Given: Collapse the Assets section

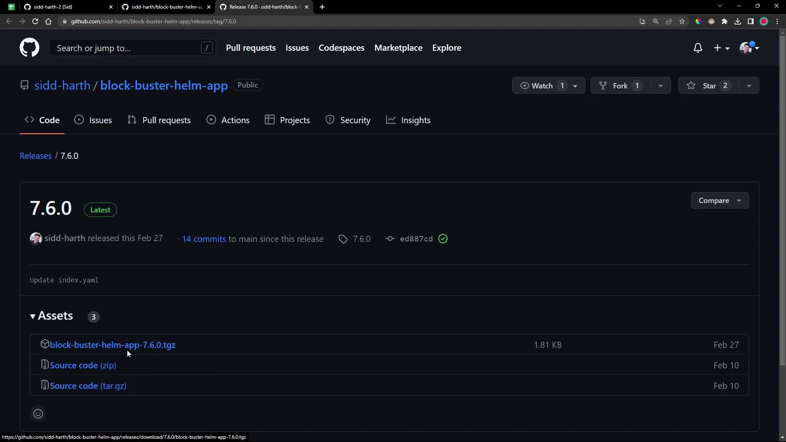Looking at the screenshot, I should point(52,316).
